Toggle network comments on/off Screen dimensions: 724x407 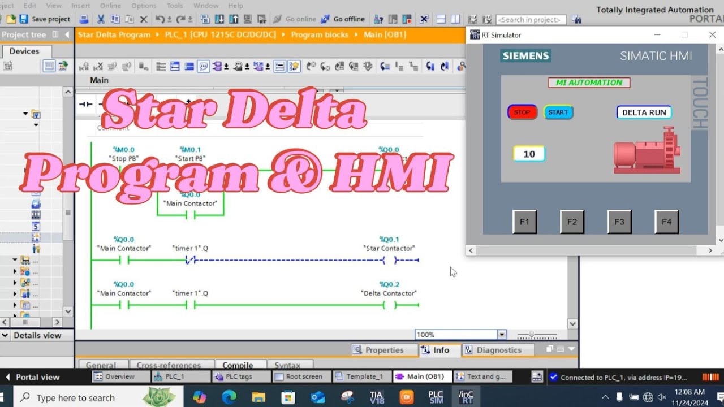point(279,67)
